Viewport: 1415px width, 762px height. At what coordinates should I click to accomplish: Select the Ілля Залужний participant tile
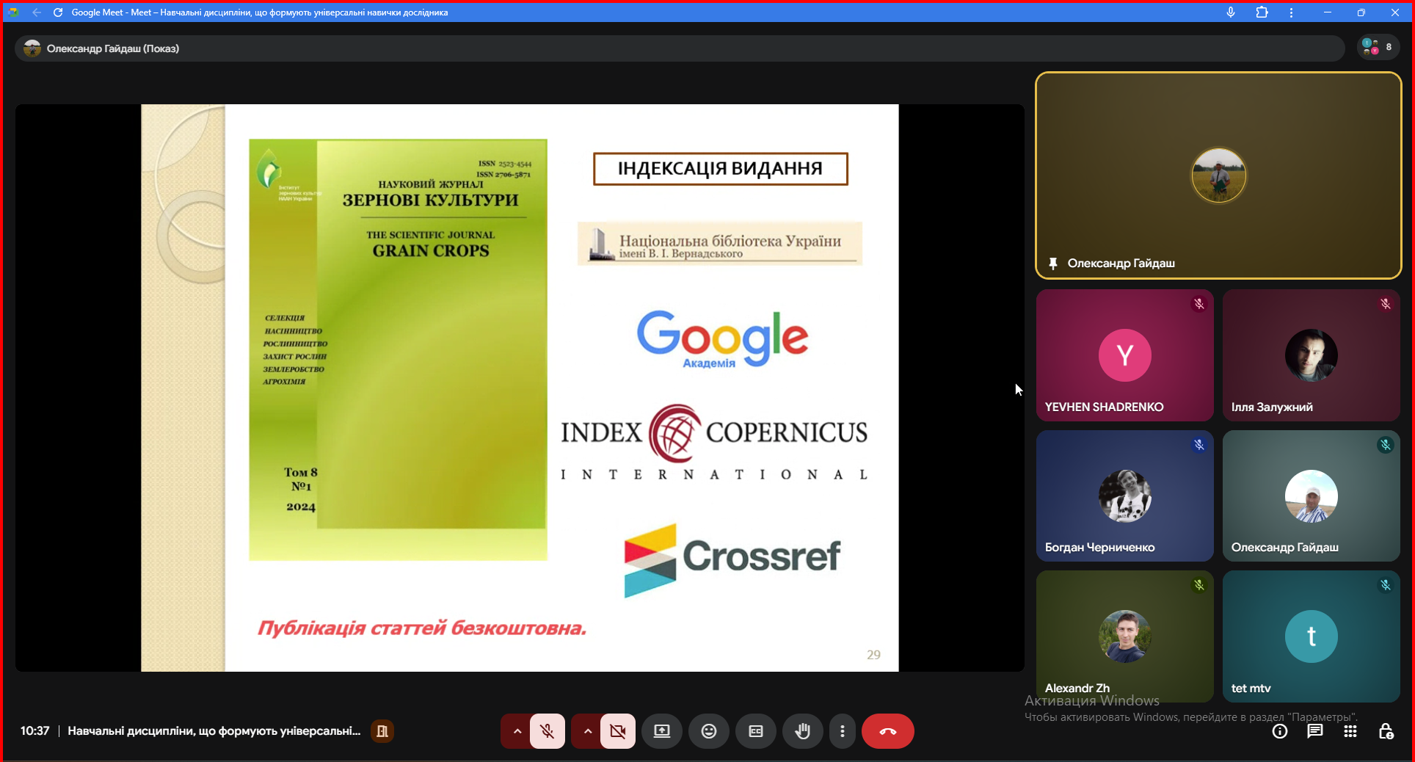[1311, 355]
